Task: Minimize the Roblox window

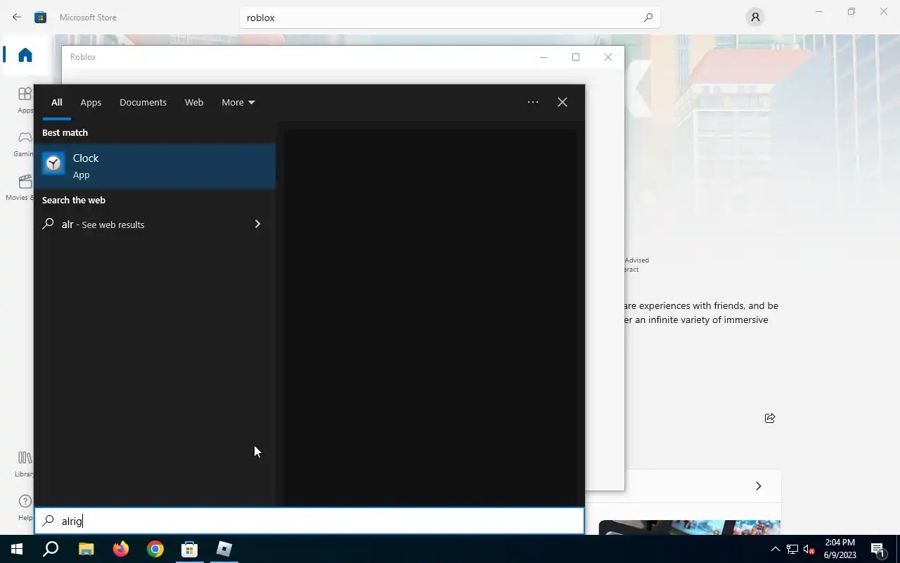Action: (x=544, y=57)
